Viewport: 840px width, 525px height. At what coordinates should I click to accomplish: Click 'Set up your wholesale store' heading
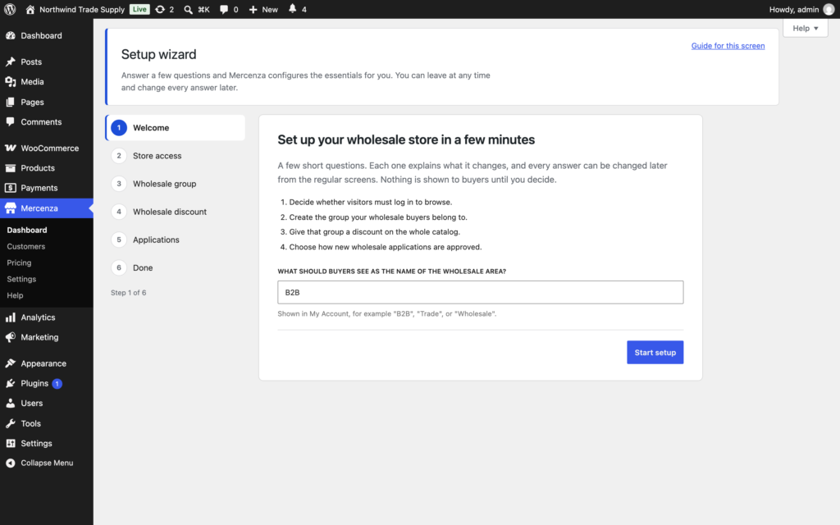(x=406, y=139)
